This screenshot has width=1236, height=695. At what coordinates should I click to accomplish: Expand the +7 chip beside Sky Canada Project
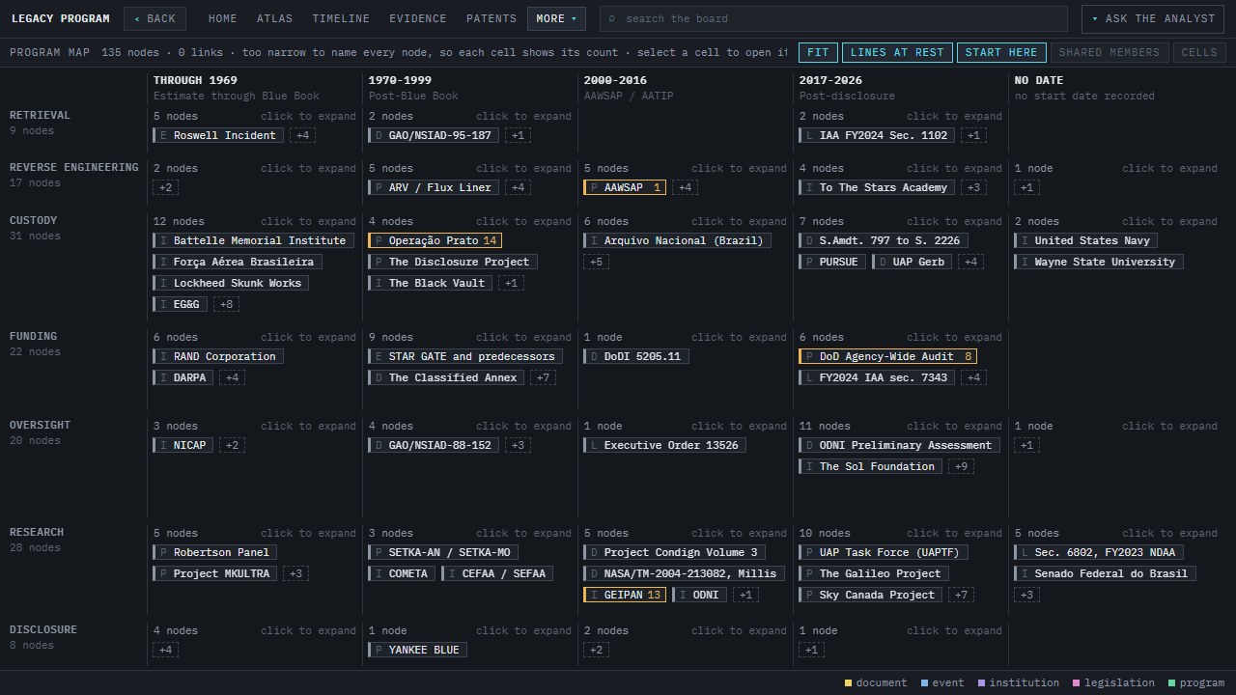coord(961,595)
